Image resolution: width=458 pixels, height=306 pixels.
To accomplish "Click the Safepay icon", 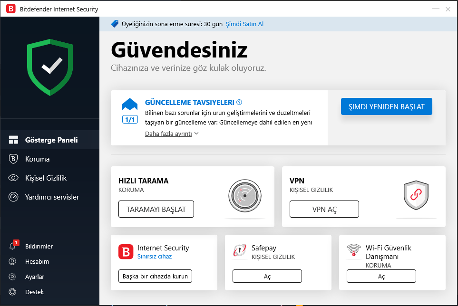I will coord(240,250).
